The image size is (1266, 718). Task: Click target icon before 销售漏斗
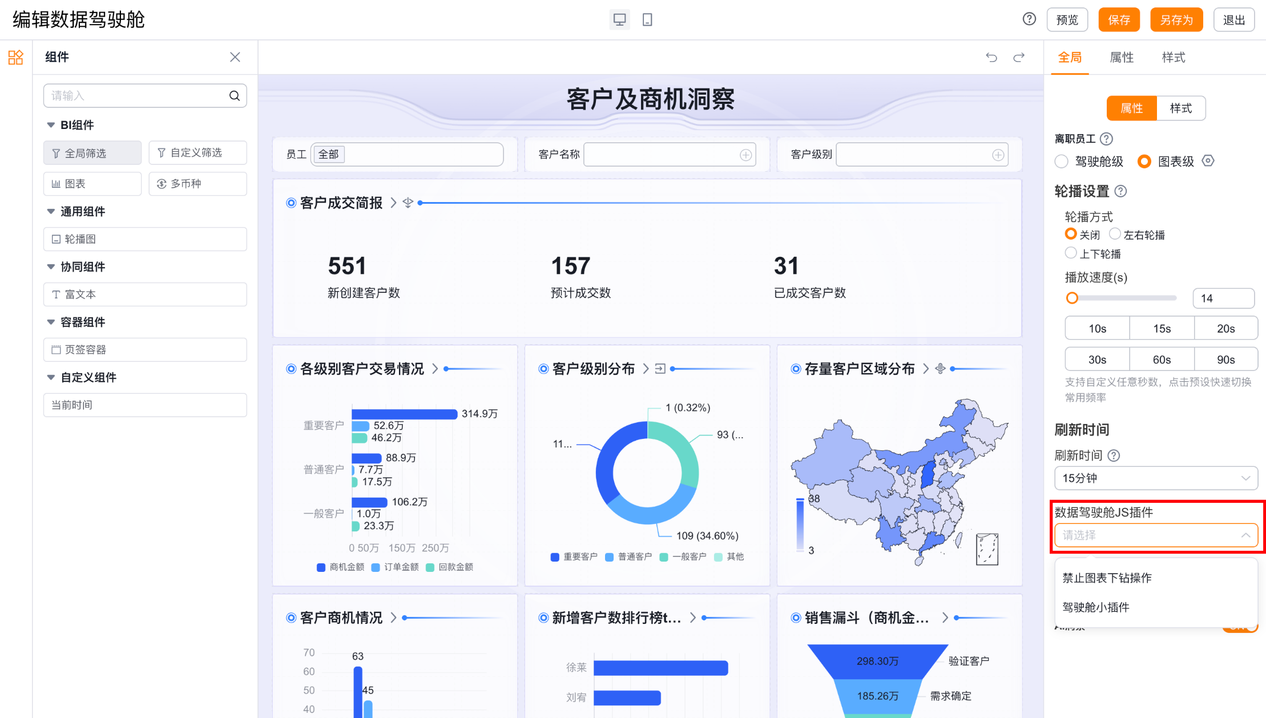(796, 618)
